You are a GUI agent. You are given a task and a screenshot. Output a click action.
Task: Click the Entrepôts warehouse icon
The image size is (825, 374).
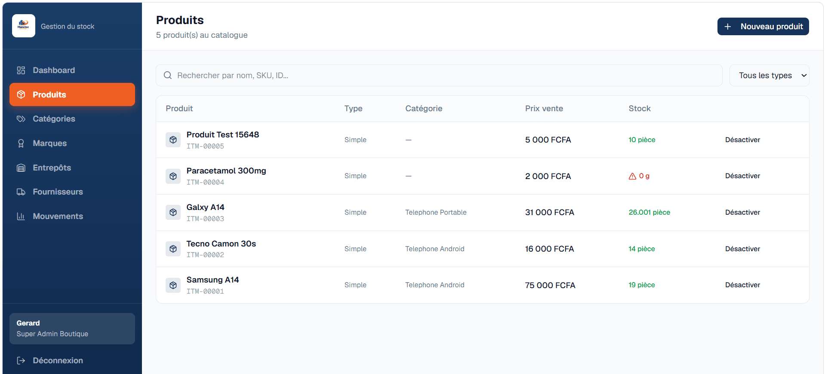21,168
